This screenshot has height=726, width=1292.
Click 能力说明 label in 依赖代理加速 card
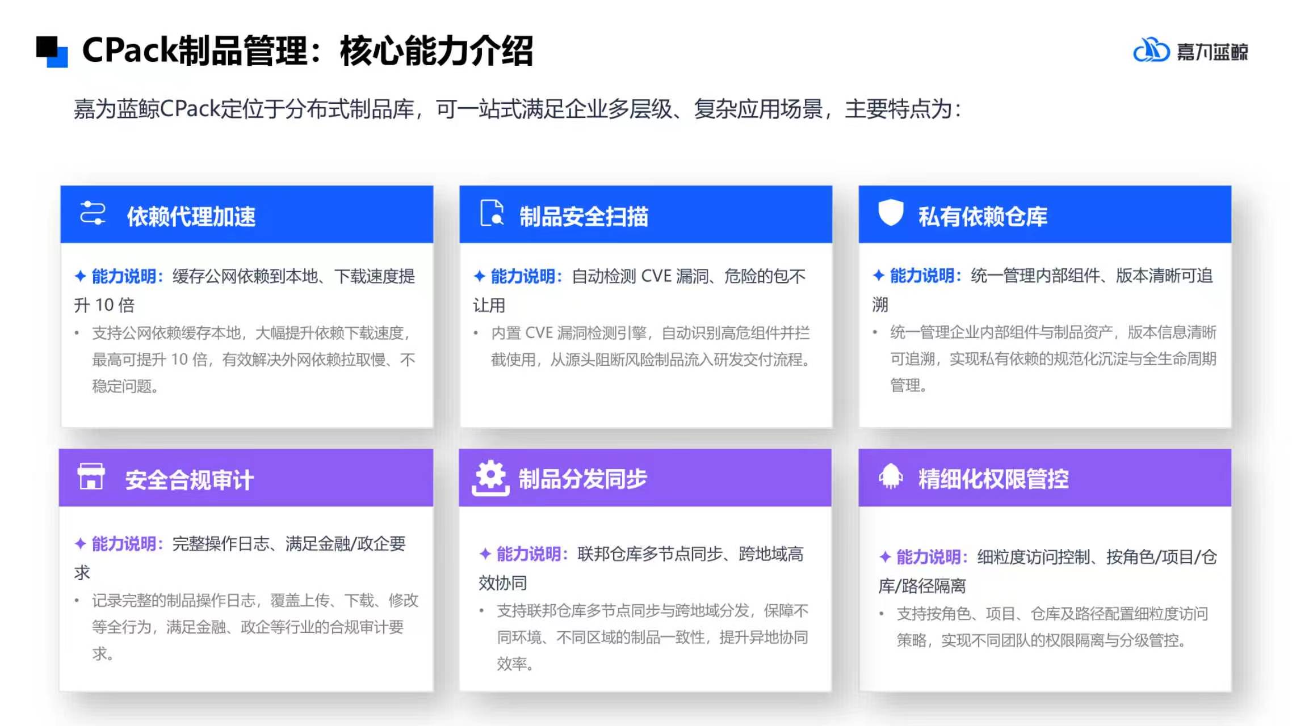click(128, 276)
